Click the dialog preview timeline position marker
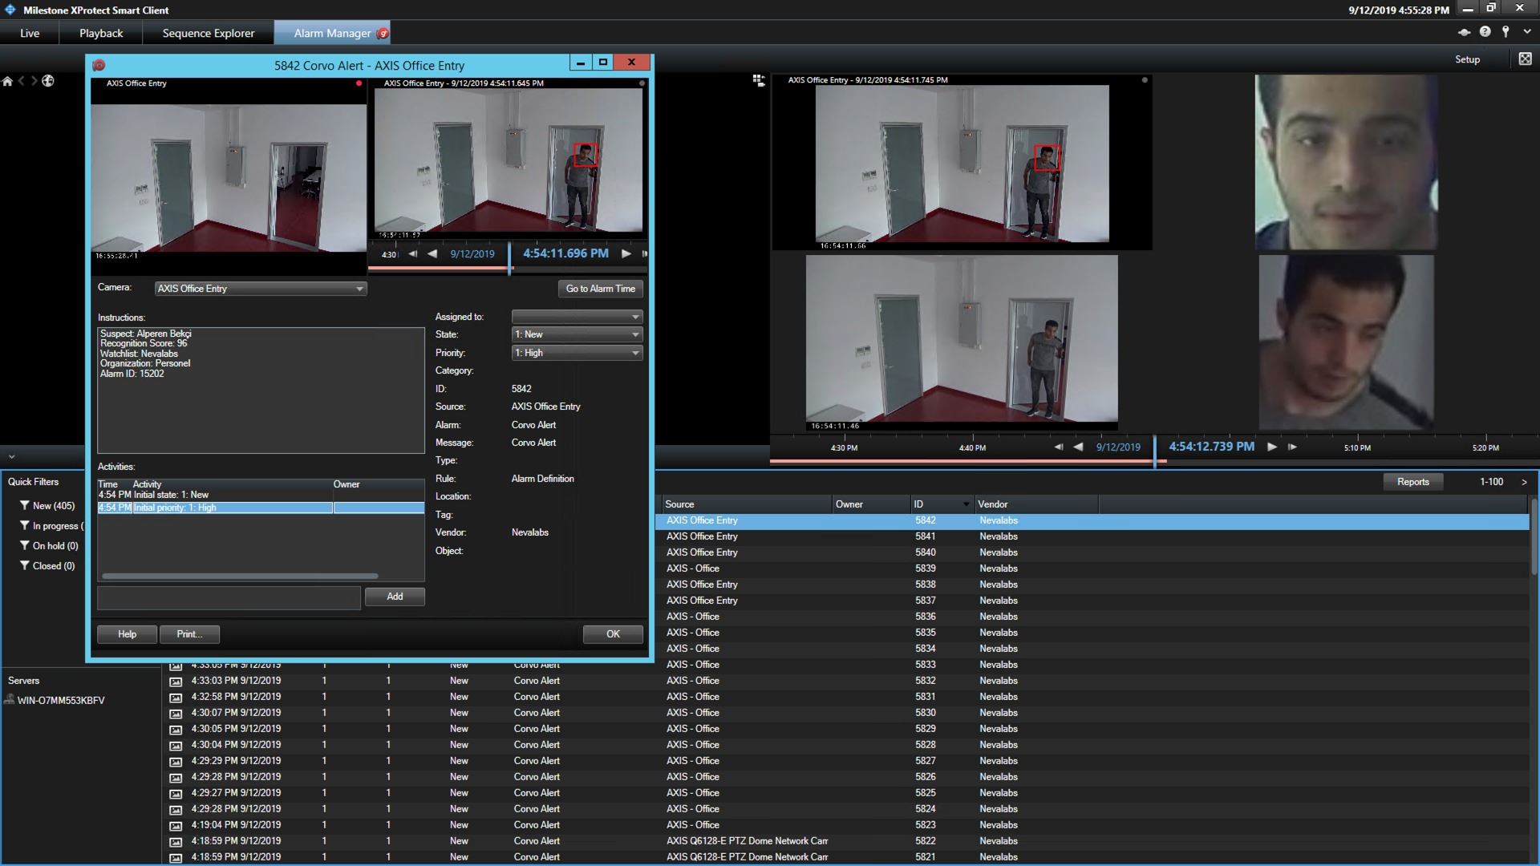The height and width of the screenshot is (866, 1540). [509, 258]
